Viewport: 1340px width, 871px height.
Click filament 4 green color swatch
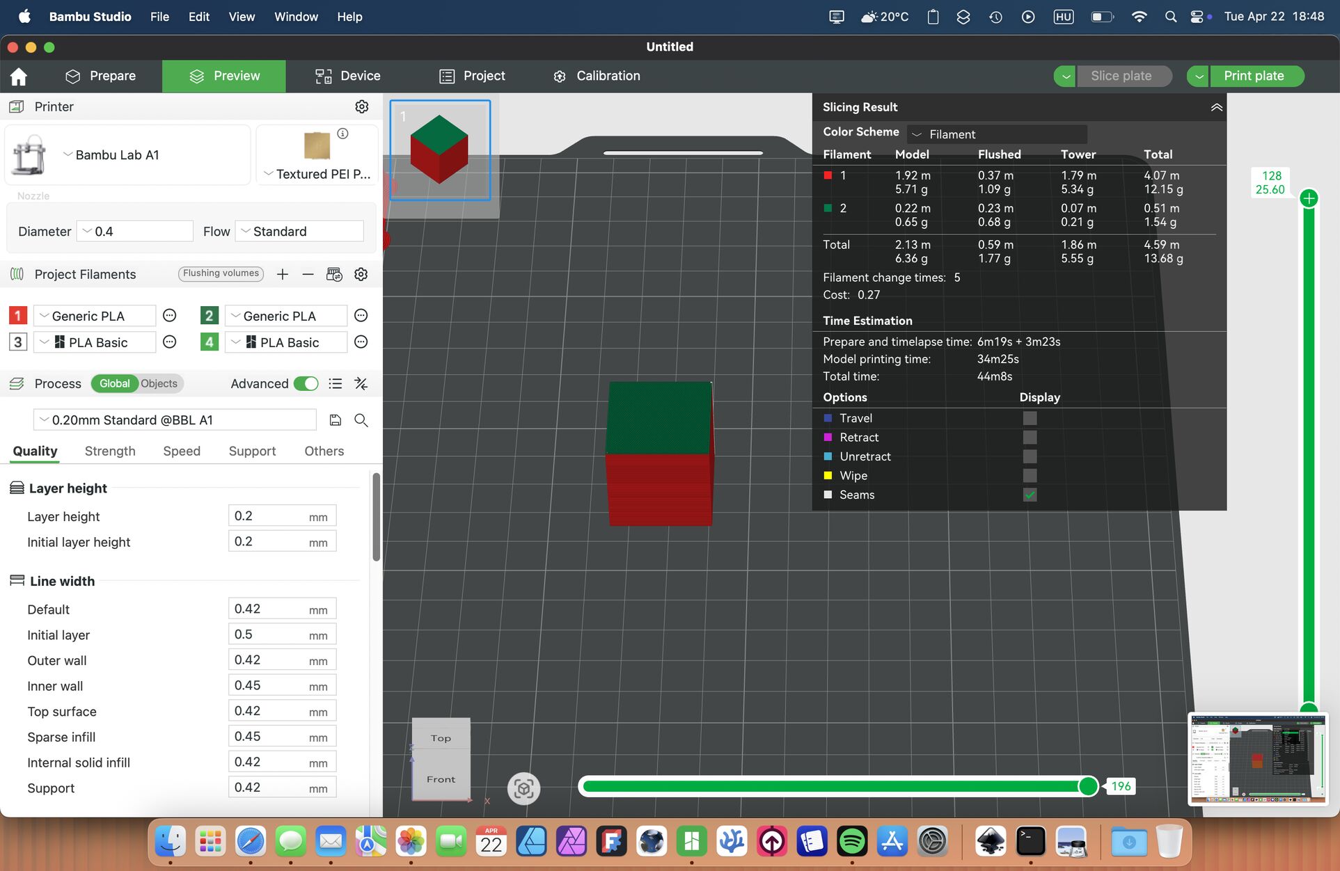click(209, 342)
